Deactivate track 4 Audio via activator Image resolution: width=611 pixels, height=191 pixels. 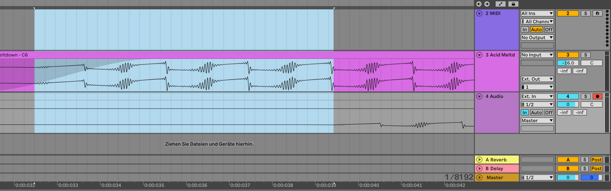(568, 96)
